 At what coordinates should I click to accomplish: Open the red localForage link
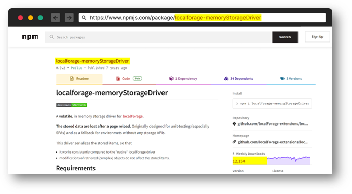click(x=132, y=116)
